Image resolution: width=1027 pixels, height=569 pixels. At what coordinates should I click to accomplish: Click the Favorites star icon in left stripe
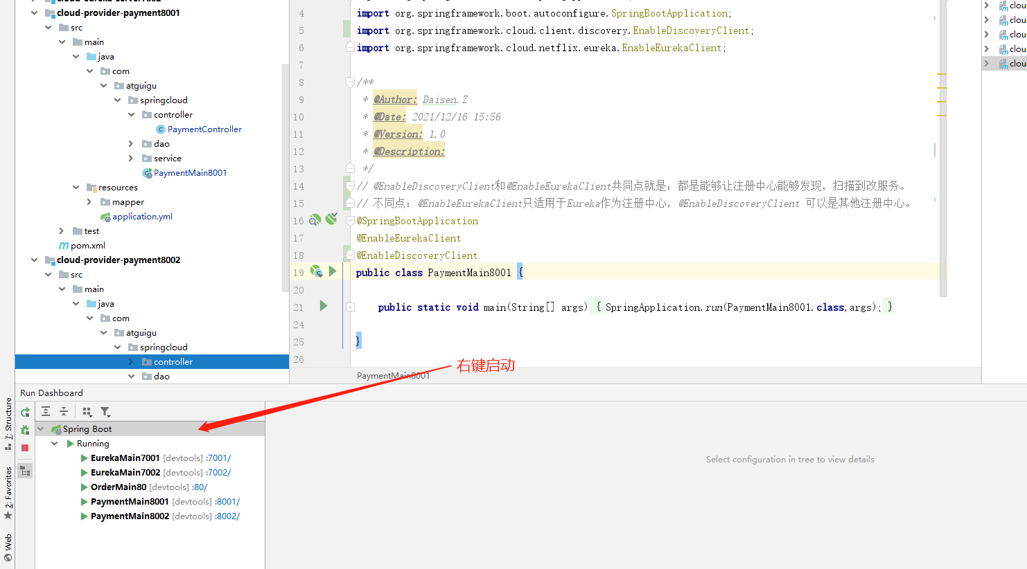8,516
